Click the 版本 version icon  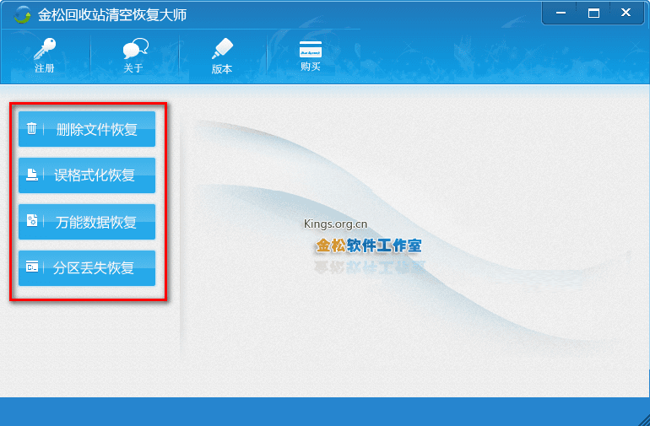222,48
